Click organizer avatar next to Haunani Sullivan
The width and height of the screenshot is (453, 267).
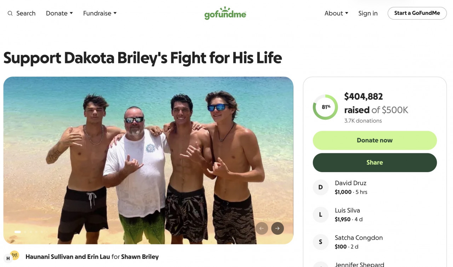coord(8,259)
